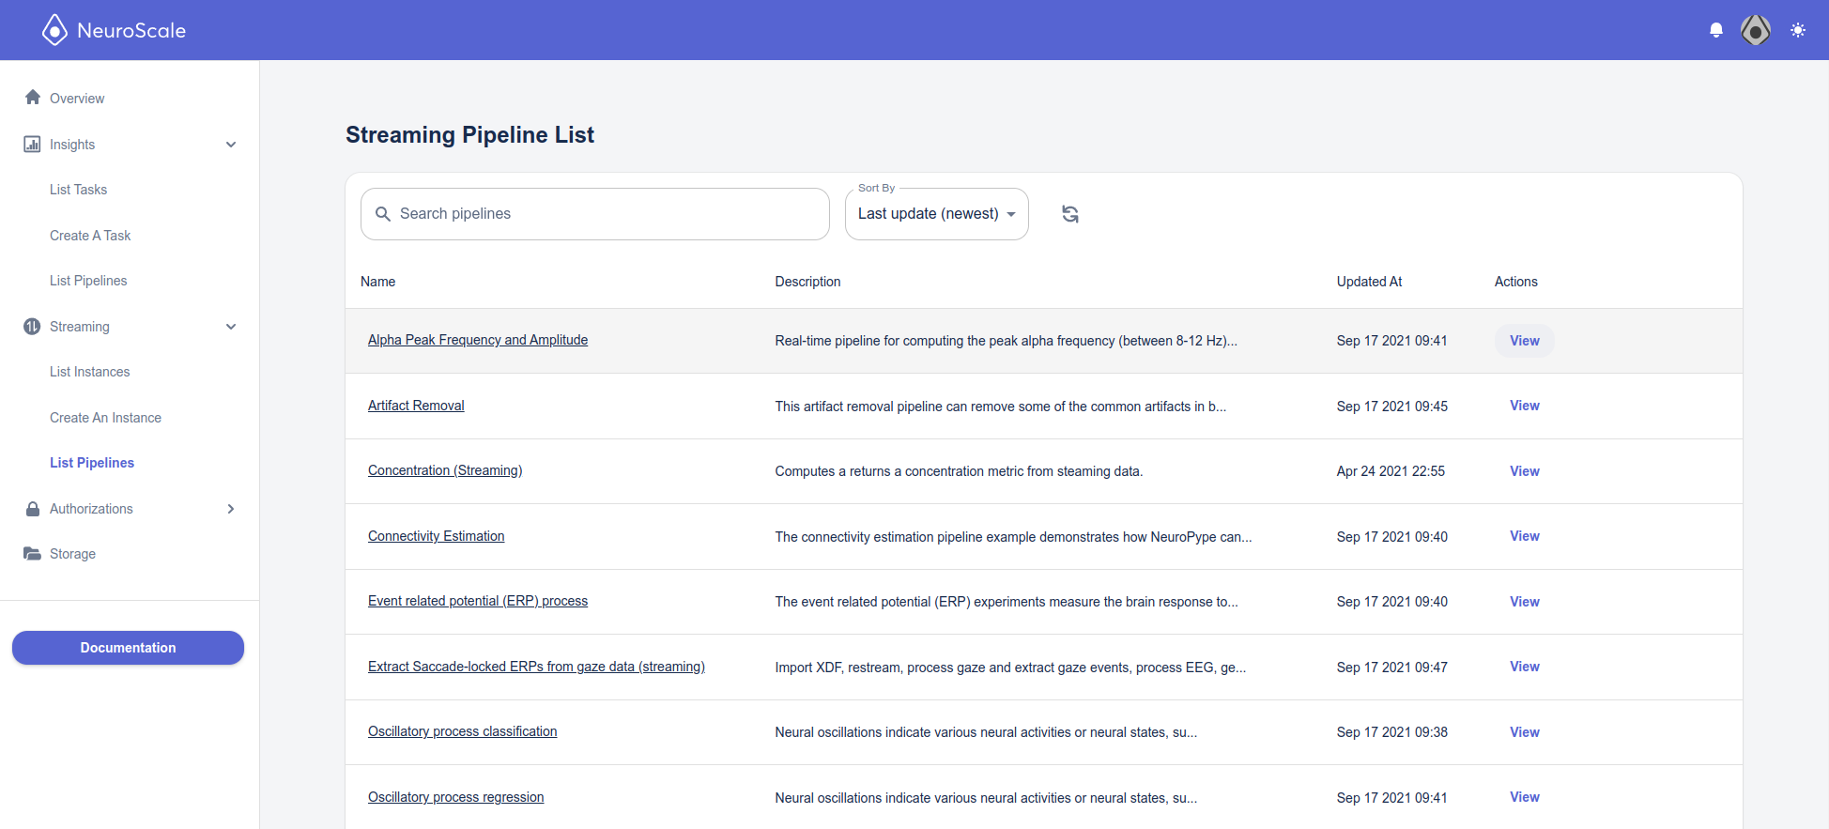This screenshot has height=829, width=1829.
Task: Expand the Authorizations section chevron
Action: pyautogui.click(x=231, y=509)
